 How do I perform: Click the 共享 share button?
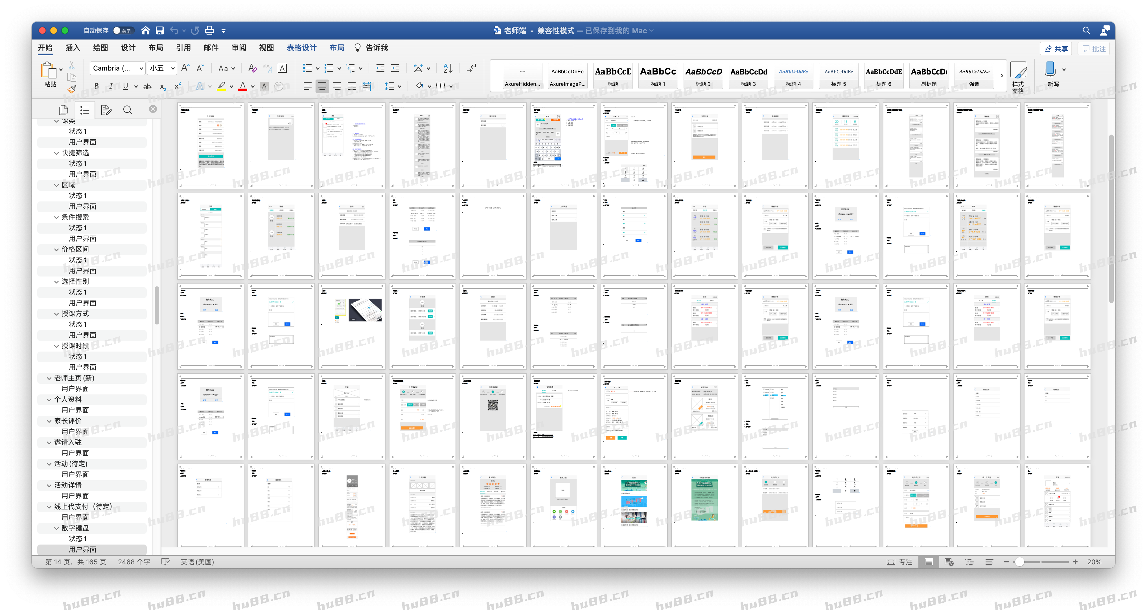pos(1056,49)
